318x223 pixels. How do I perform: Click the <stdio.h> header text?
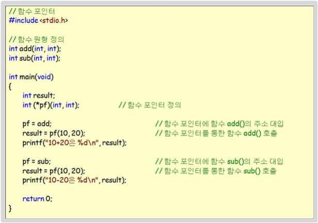point(54,21)
